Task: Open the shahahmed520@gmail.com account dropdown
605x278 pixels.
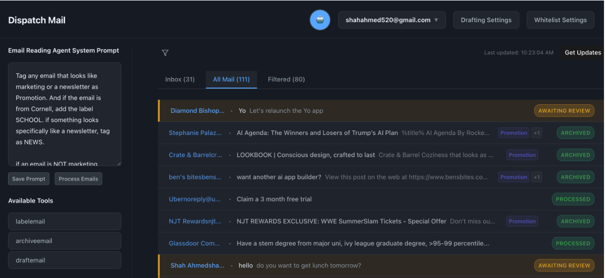Action: 391,20
